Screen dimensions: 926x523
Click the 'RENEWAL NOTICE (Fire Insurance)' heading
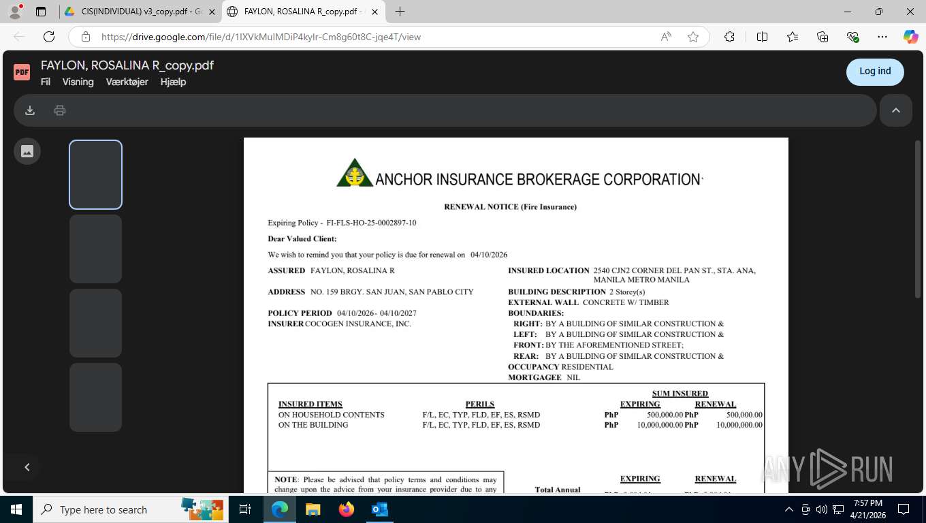[510, 207]
